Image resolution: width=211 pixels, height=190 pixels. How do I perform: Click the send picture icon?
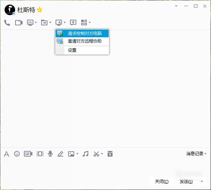pyautogui.click(x=71, y=154)
